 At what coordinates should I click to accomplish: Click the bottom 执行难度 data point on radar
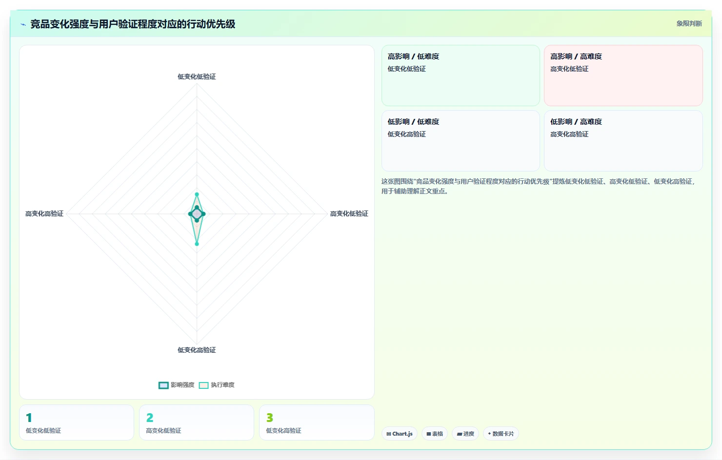click(x=197, y=244)
